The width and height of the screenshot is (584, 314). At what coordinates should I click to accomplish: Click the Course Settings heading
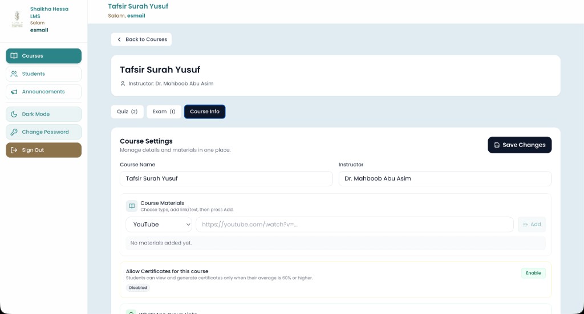click(146, 141)
